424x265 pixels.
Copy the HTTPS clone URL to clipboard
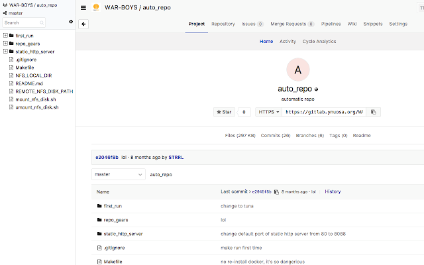(x=374, y=112)
